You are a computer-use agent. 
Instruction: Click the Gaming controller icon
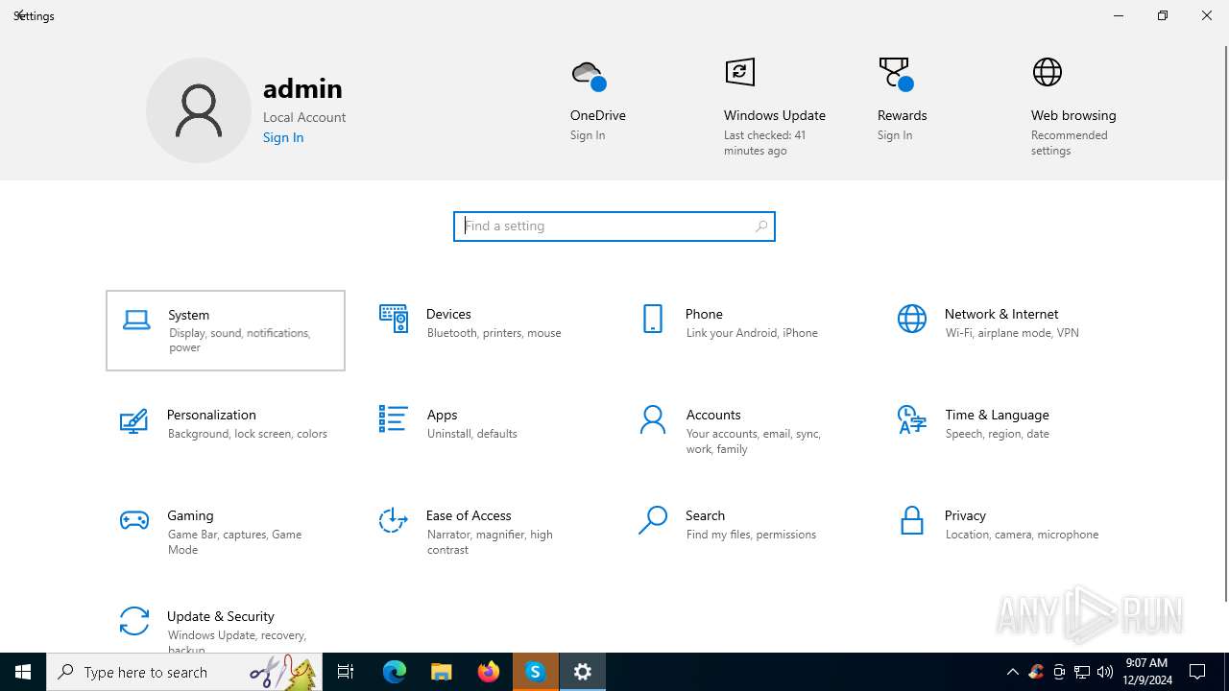[133, 520]
